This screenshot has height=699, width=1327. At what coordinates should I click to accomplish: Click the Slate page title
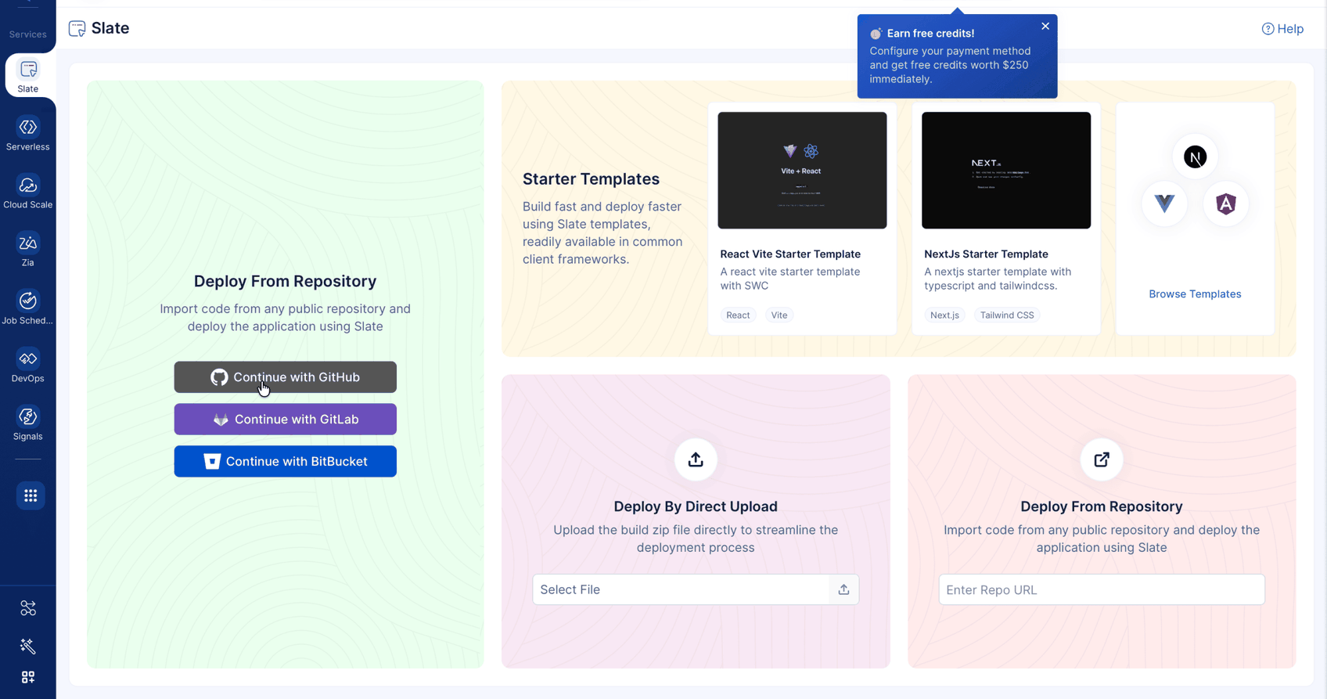110,28
